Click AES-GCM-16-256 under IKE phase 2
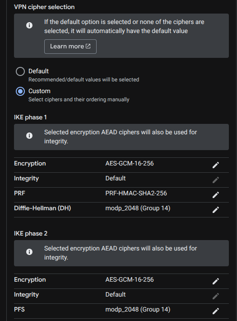237x321 pixels. click(130, 280)
